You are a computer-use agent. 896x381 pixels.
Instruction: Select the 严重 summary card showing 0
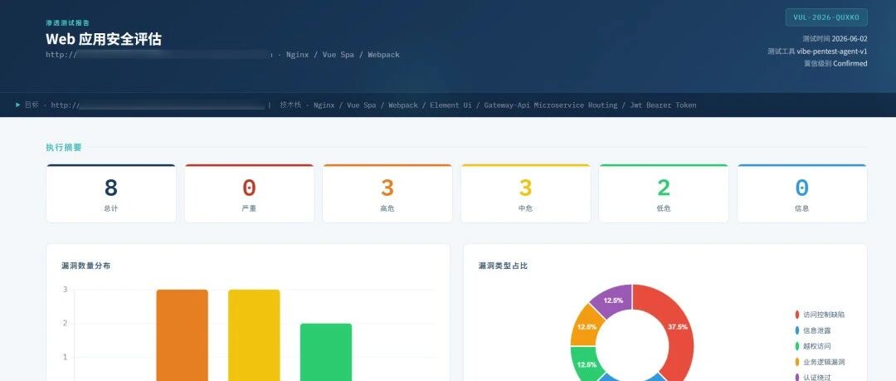(249, 193)
